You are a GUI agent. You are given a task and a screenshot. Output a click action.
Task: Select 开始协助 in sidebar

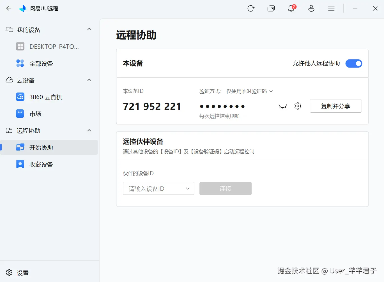click(49, 147)
